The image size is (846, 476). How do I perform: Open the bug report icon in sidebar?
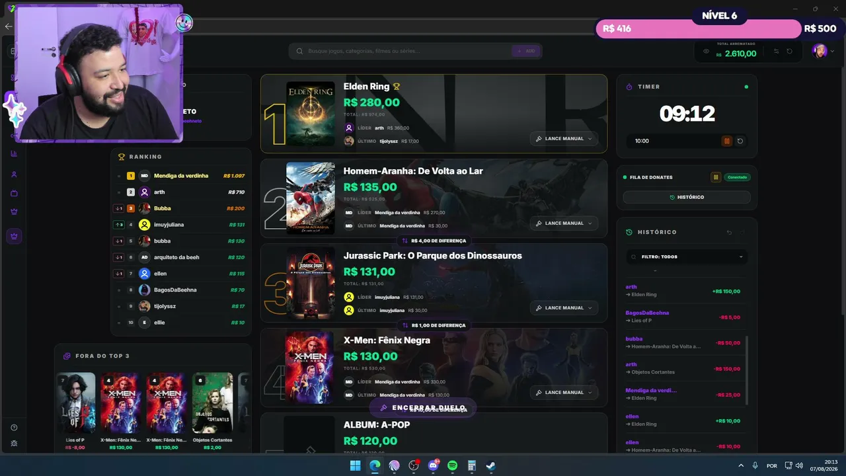14,443
